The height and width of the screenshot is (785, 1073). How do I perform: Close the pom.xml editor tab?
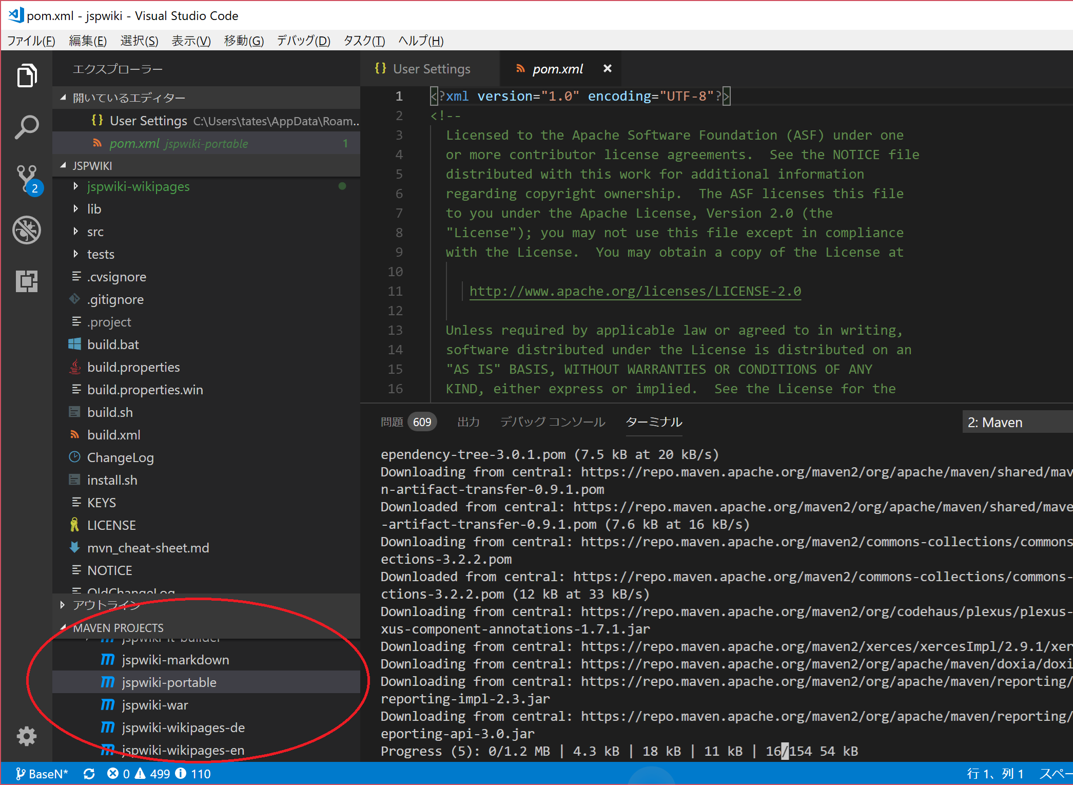(608, 68)
